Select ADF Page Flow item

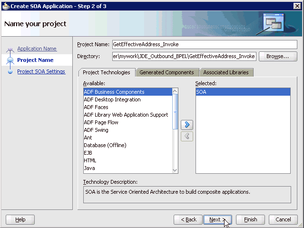(x=128, y=122)
